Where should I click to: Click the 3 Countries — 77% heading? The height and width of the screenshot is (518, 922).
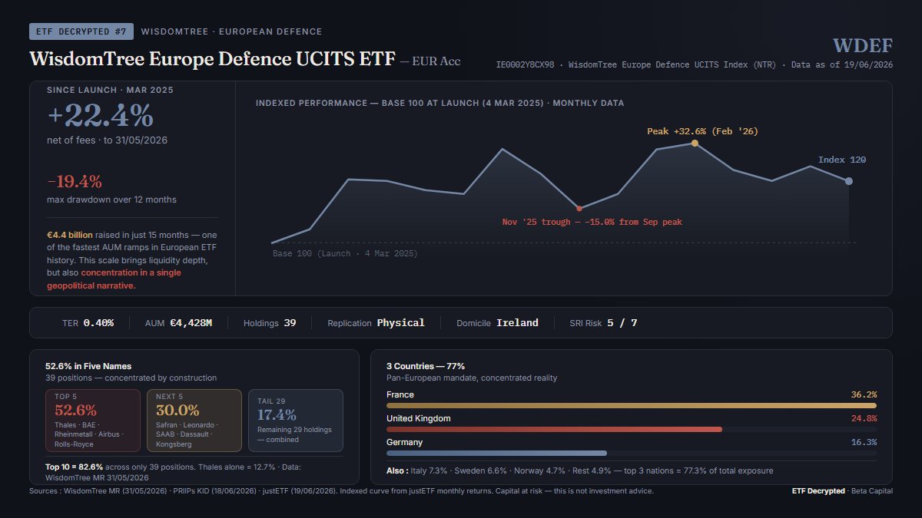(426, 367)
